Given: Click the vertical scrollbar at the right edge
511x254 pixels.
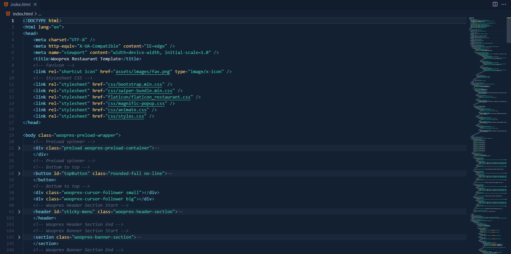Looking at the screenshot, I should tap(509, 30).
